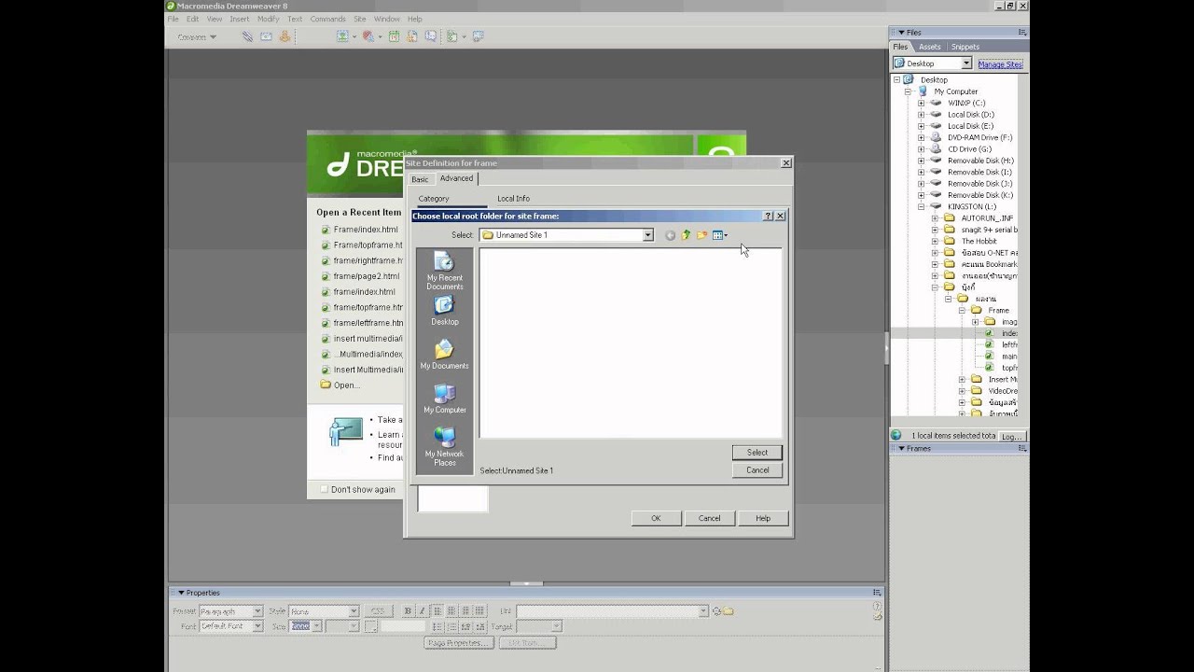Toggle Bold in Properties panel
This screenshot has height=672, width=1194.
click(408, 611)
